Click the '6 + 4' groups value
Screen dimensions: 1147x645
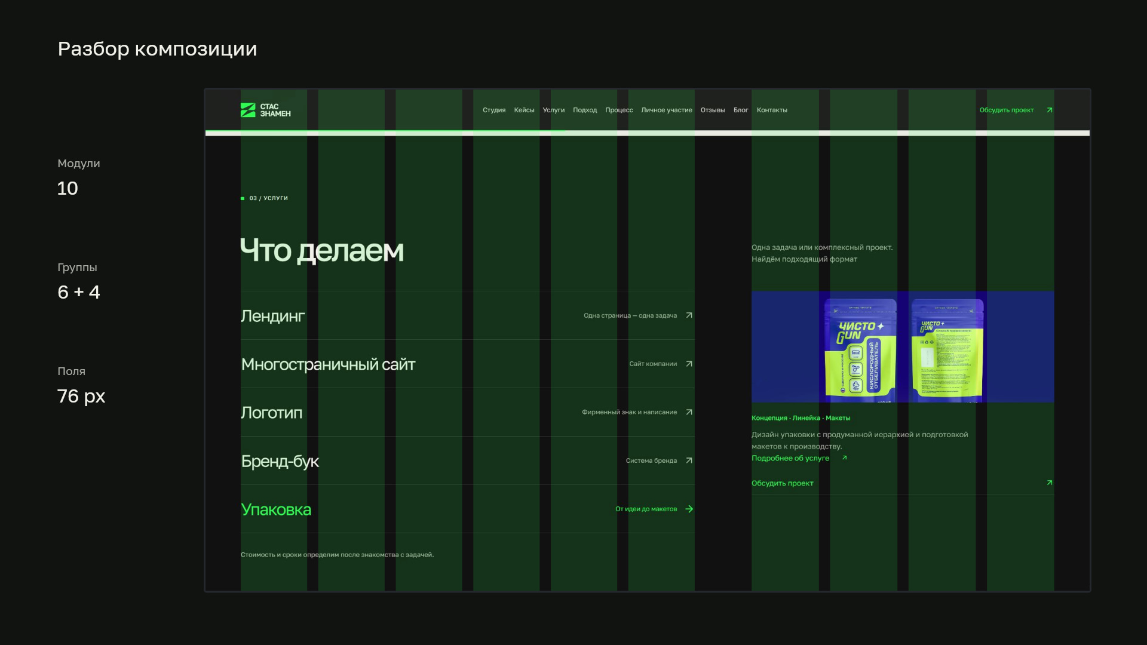79,292
